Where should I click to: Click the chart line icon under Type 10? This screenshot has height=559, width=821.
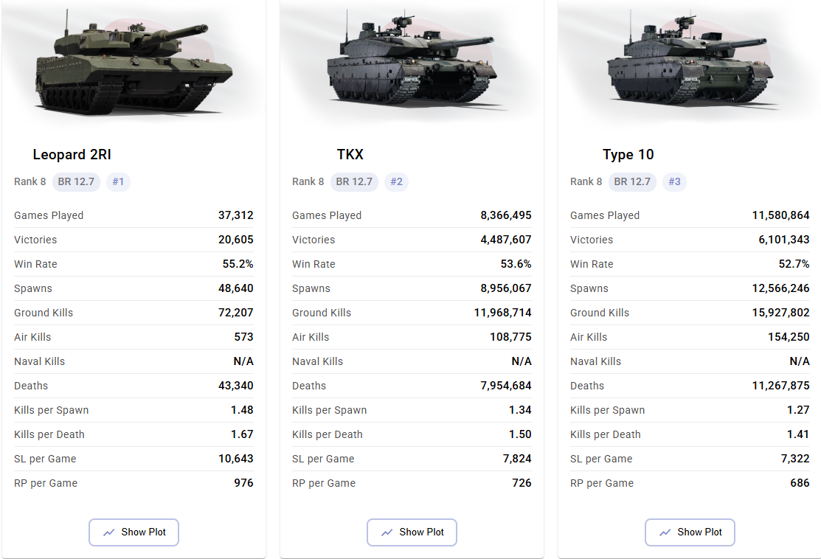pyautogui.click(x=665, y=532)
